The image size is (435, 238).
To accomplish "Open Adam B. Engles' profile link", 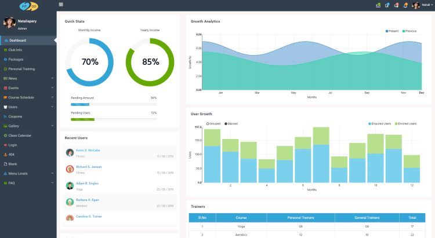I will coord(87,184).
